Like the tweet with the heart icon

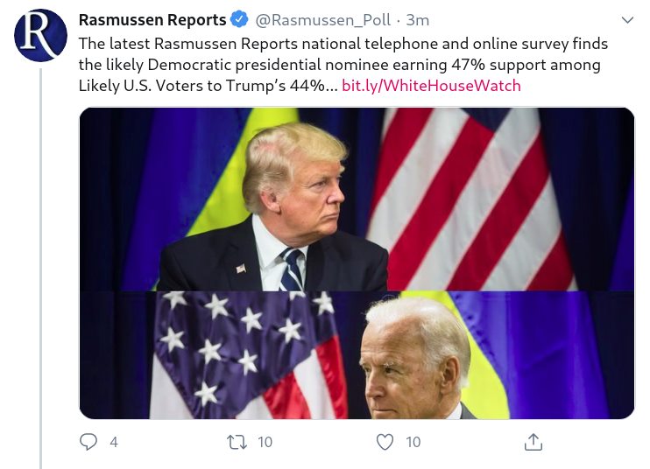pos(385,443)
